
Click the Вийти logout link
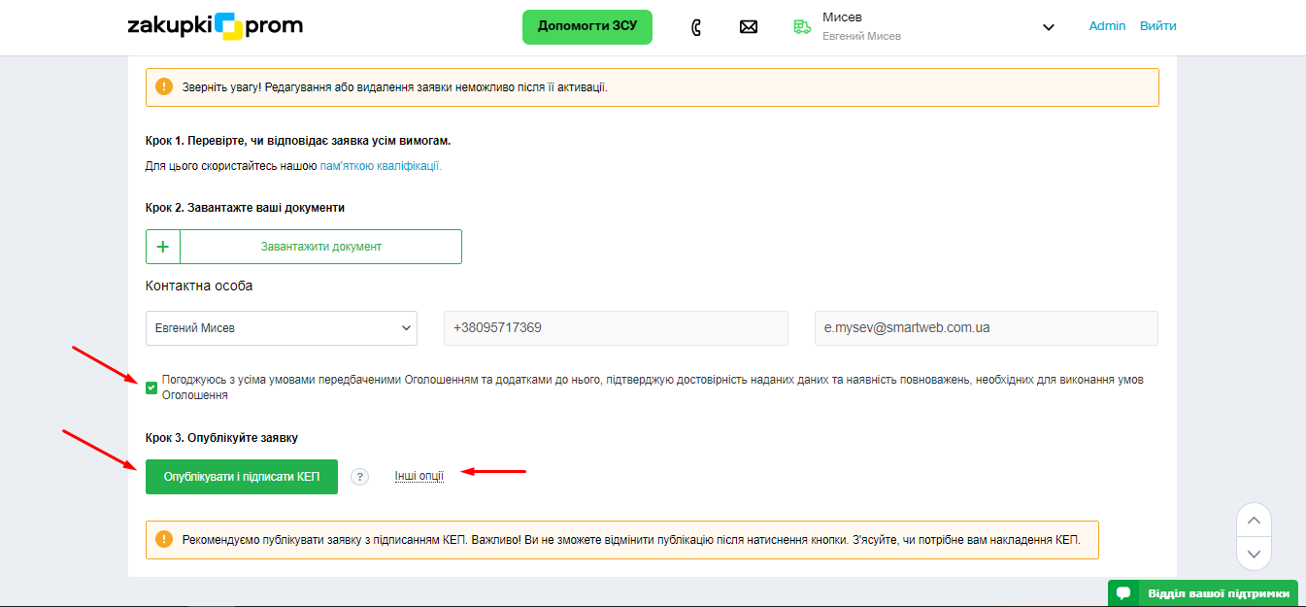point(1157,26)
